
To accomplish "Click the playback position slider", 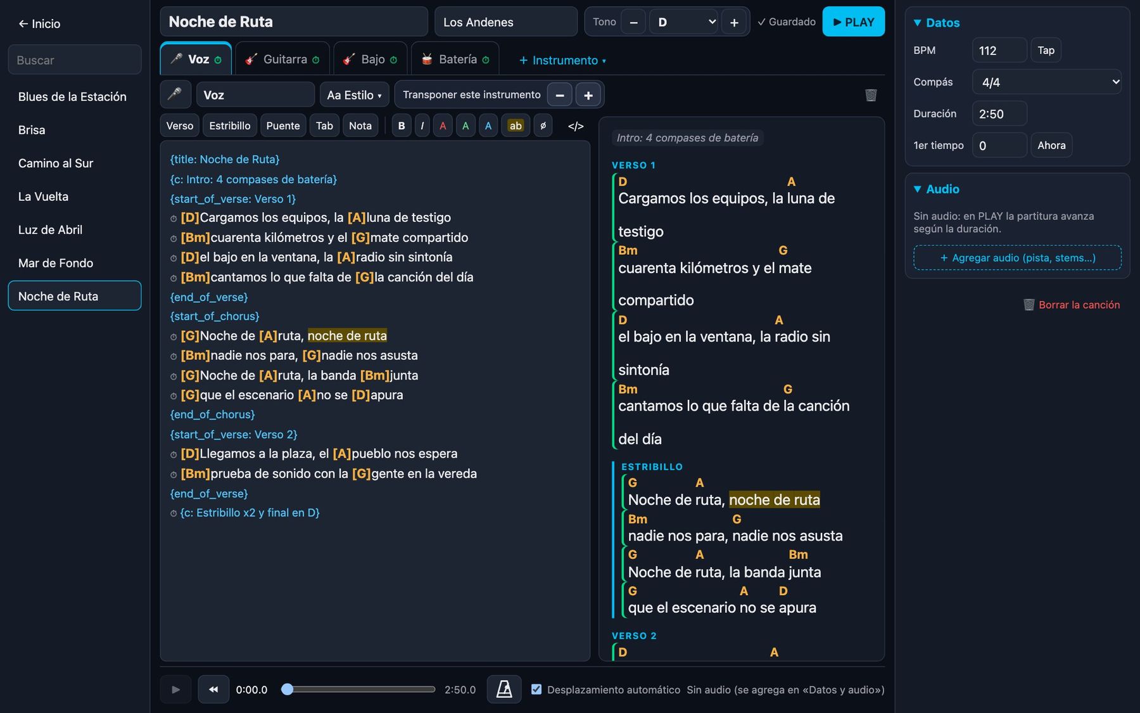I will [358, 689].
